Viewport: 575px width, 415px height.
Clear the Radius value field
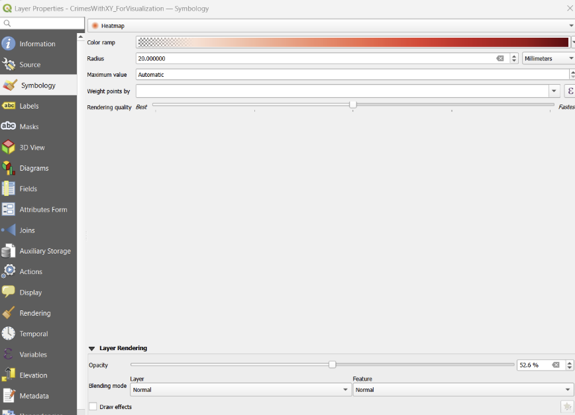(x=500, y=59)
